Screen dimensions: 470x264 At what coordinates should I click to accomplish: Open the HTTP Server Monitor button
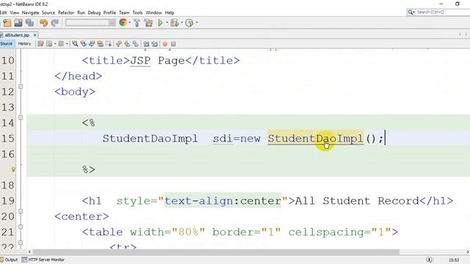pos(43,260)
